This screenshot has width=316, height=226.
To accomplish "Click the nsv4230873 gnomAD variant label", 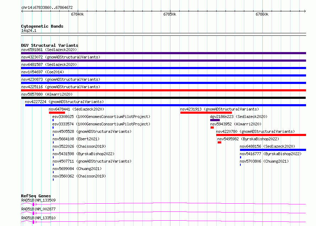I will tap(61, 79).
